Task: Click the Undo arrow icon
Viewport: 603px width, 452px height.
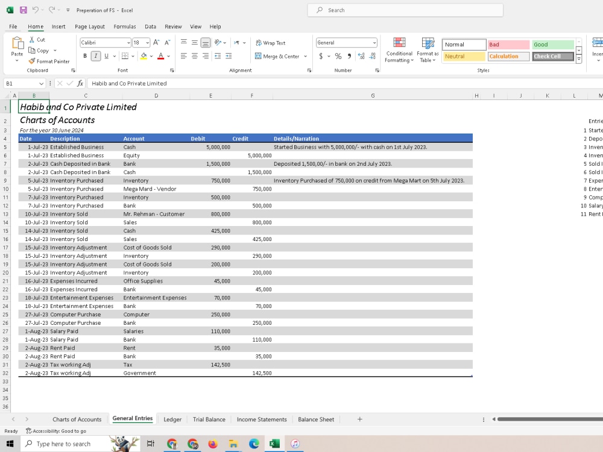Action: pyautogui.click(x=36, y=10)
